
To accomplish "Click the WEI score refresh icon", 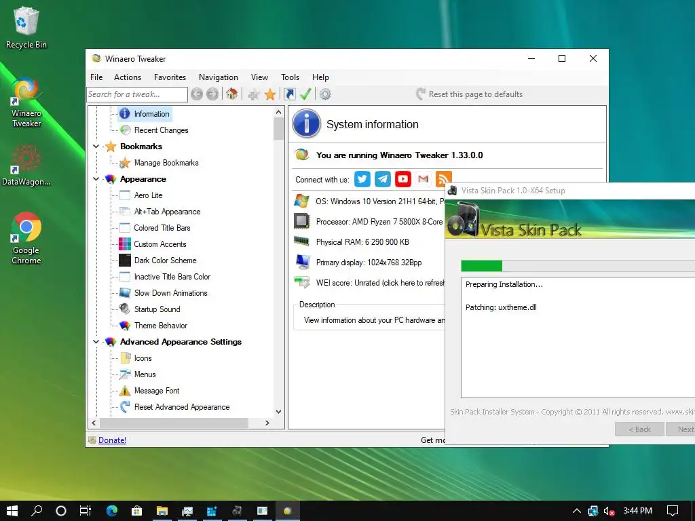I will click(x=302, y=282).
